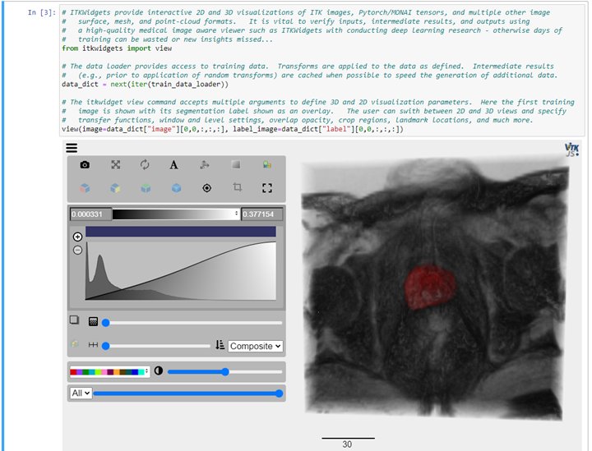The image size is (592, 451).
Task: Toggle the slicing planes cube icon
Action: pos(75,344)
